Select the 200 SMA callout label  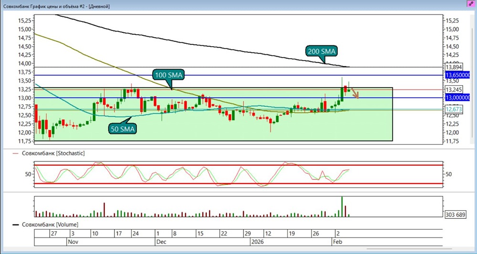322,52
